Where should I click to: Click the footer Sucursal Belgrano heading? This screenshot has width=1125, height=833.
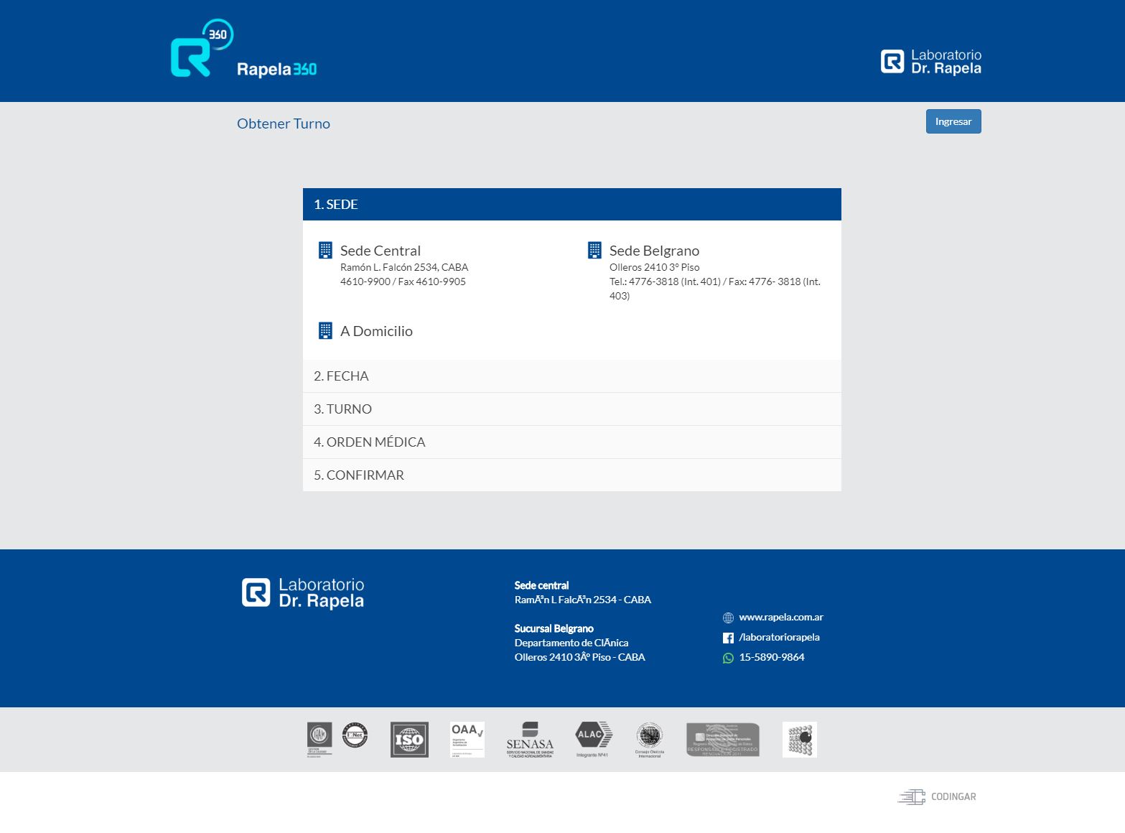pyautogui.click(x=554, y=628)
